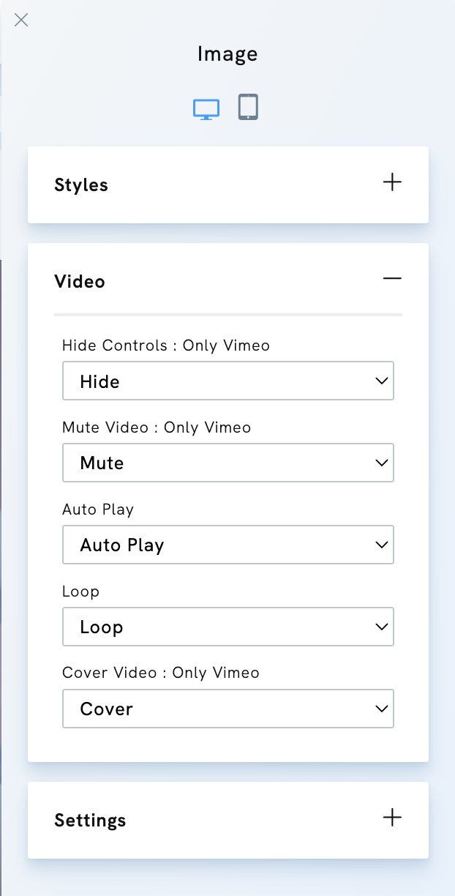Expand the Styles section

[x=392, y=182]
